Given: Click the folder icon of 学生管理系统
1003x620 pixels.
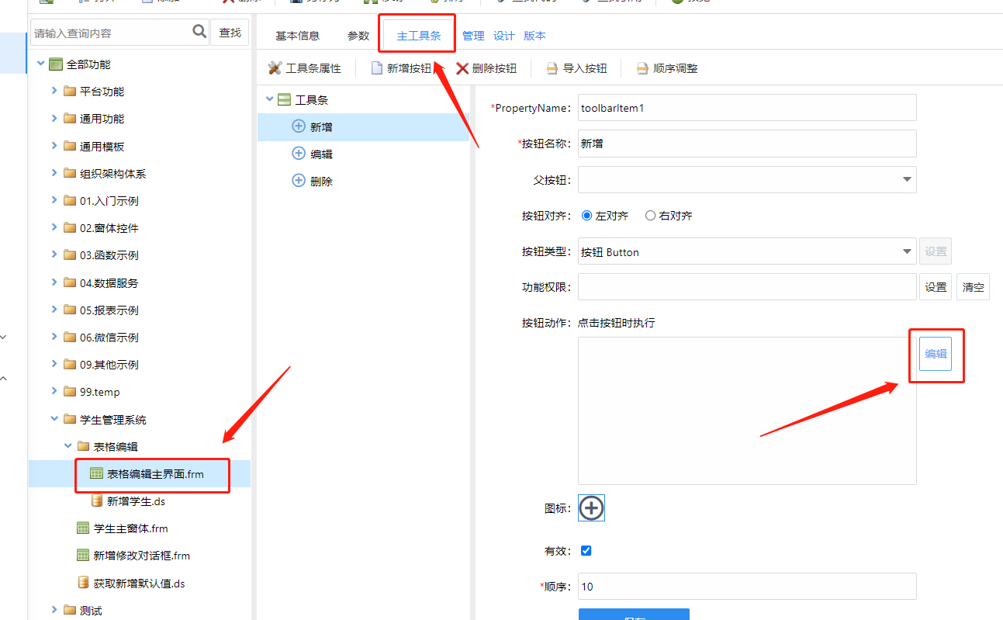Looking at the screenshot, I should [x=70, y=419].
